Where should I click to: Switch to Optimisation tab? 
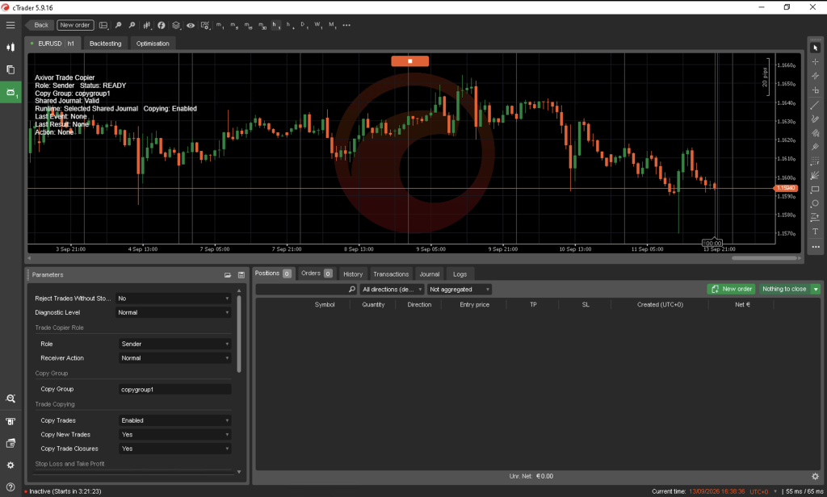click(153, 44)
